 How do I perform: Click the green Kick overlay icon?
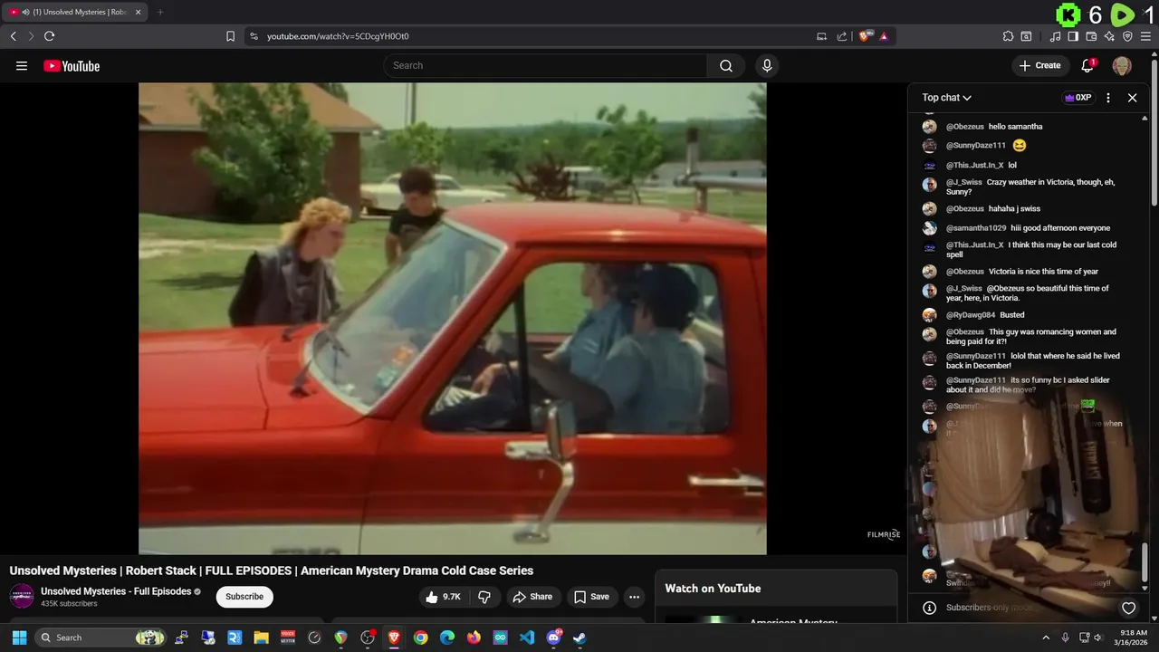pos(1069,14)
